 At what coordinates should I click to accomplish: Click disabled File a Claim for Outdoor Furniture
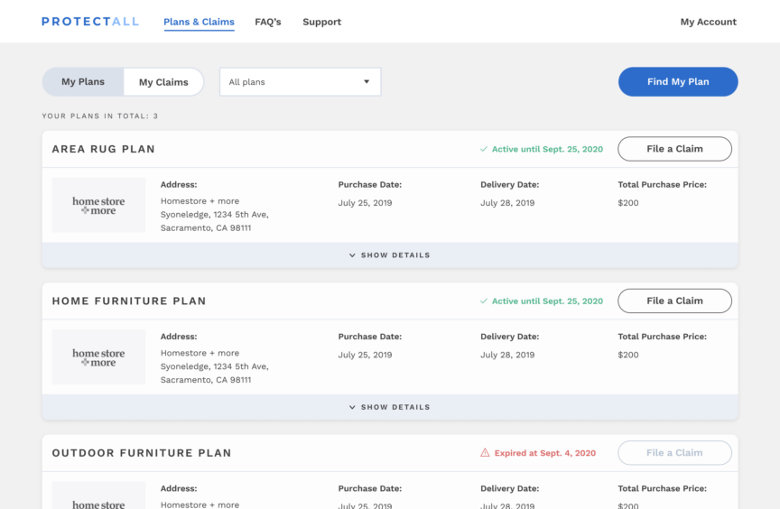[674, 453]
